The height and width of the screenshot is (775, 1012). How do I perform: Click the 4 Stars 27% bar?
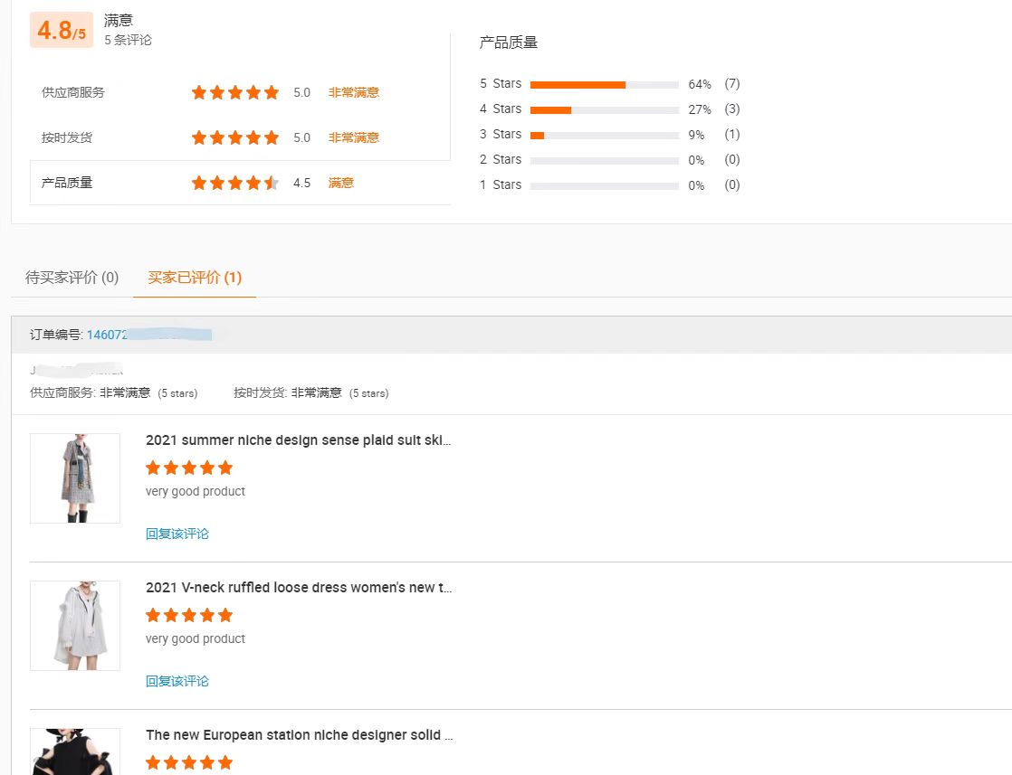point(604,109)
